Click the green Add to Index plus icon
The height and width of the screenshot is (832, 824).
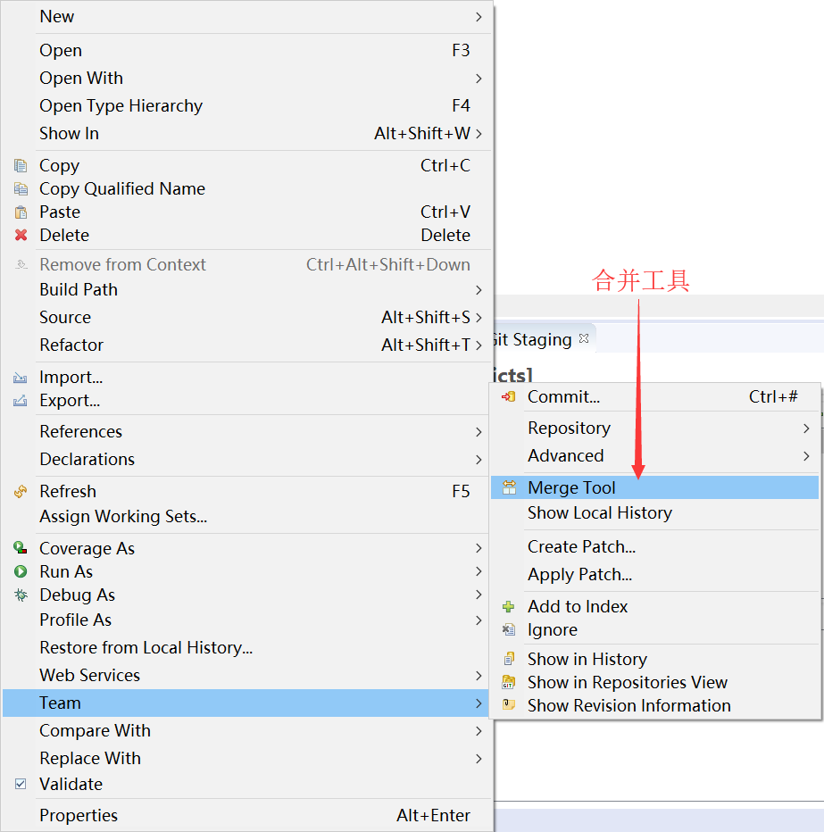click(508, 606)
